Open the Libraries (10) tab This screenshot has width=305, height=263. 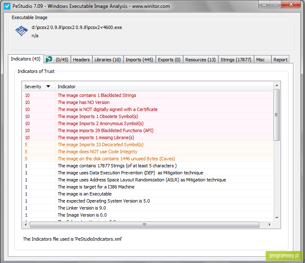coord(108,60)
